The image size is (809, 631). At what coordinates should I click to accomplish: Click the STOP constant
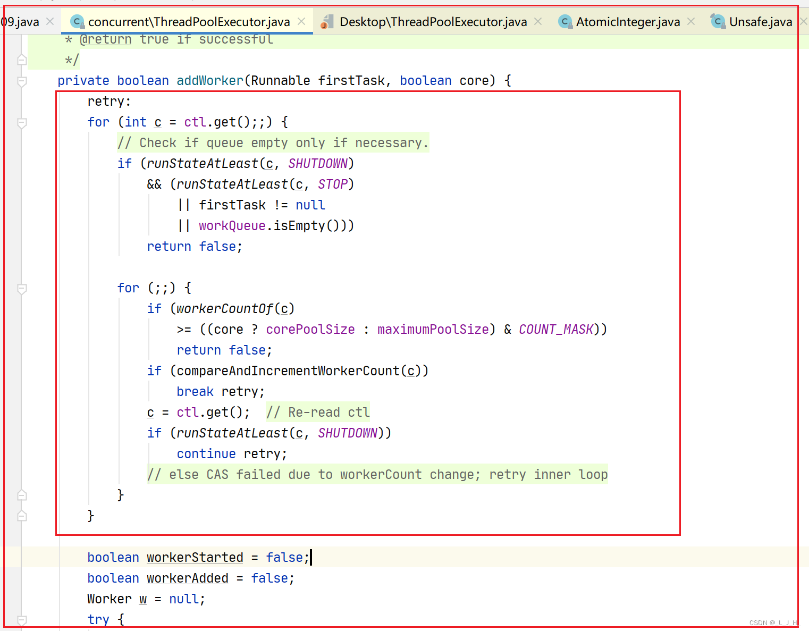[333, 184]
